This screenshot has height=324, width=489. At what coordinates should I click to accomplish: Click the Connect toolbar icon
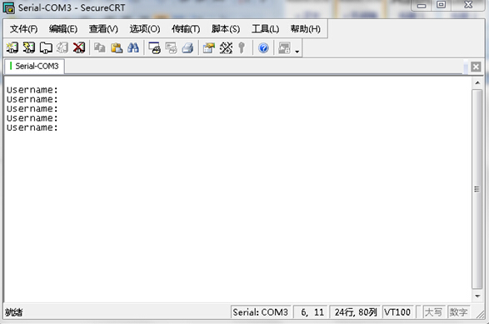point(12,47)
